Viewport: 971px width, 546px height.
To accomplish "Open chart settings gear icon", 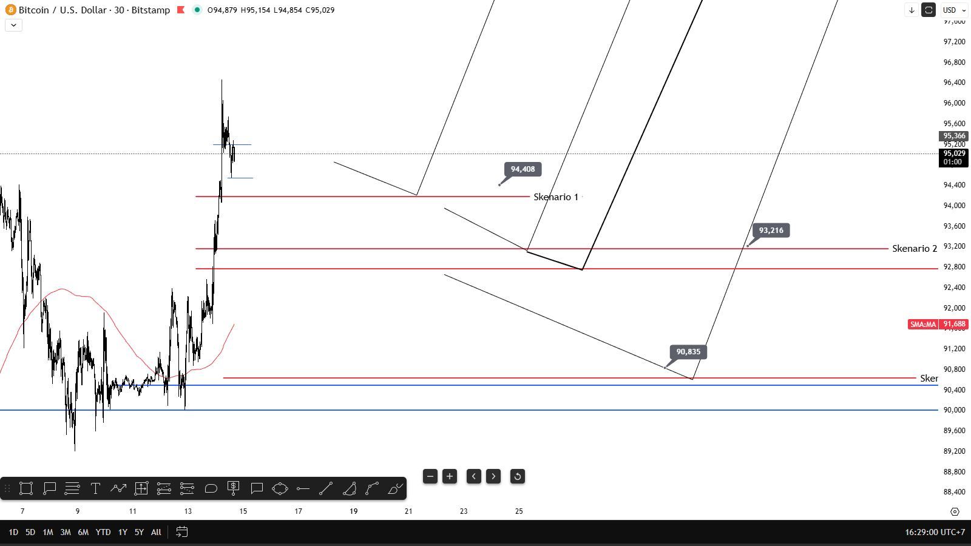I will 955,511.
